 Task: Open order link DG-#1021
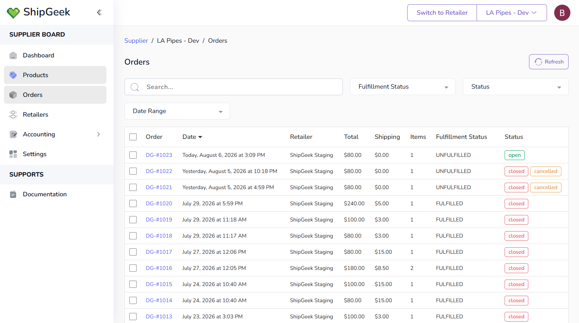pyautogui.click(x=159, y=187)
